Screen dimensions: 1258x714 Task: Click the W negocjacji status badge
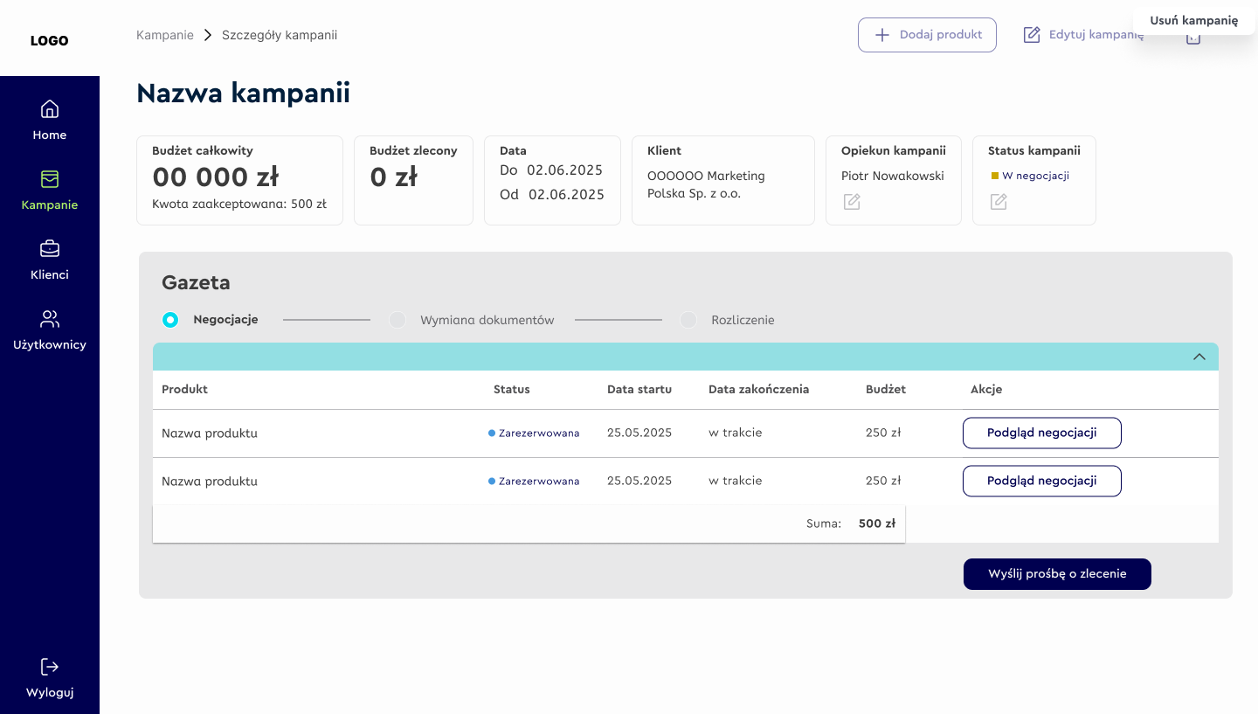point(1030,176)
